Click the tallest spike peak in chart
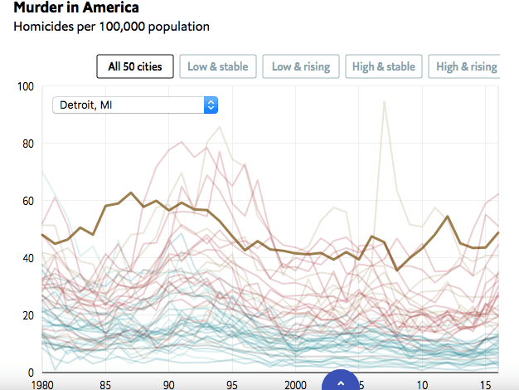 coord(384,102)
